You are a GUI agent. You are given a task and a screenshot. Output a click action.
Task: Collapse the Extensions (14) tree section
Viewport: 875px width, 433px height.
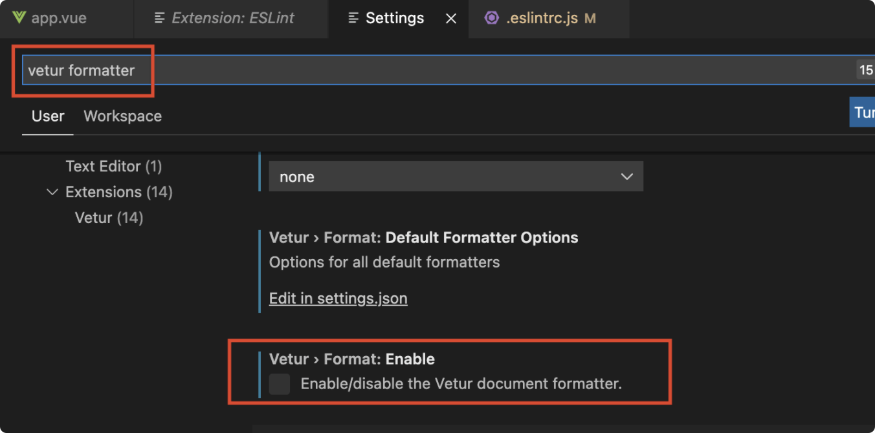pos(52,192)
